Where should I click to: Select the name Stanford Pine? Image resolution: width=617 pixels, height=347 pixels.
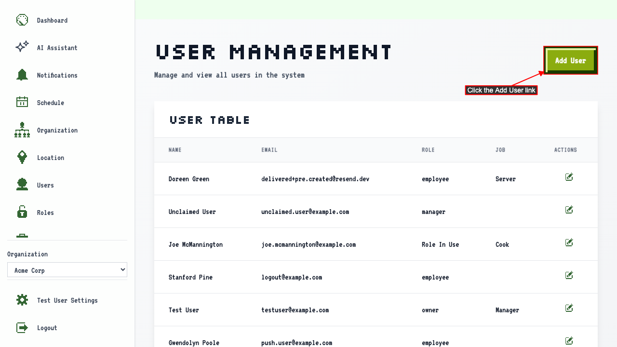190,277
